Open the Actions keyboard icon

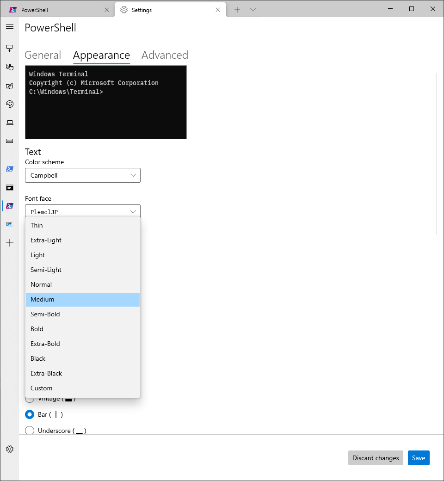tap(10, 141)
